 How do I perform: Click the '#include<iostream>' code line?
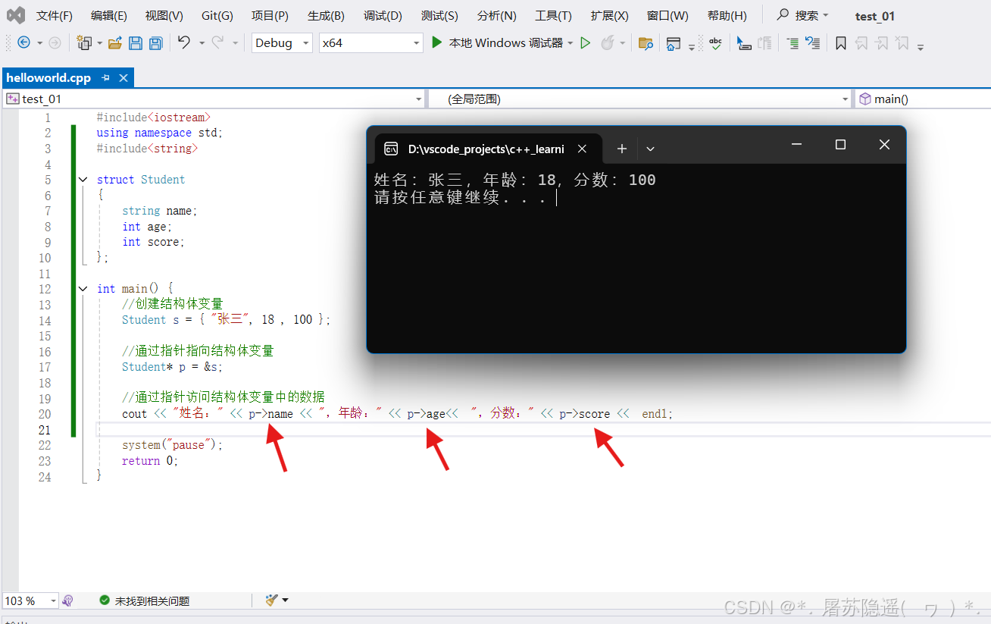pos(154,118)
